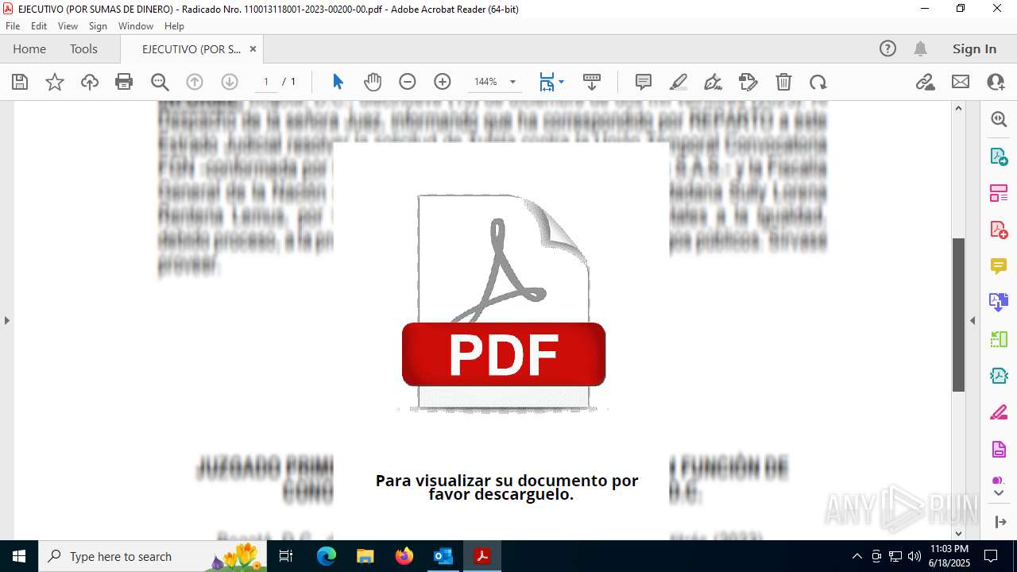The image size is (1017, 572).
Task: Open the Fill and Sign tool
Action: [x=748, y=82]
